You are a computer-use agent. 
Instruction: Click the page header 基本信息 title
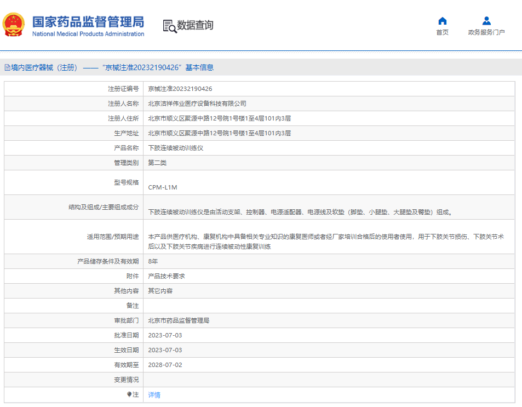pyautogui.click(x=199, y=67)
